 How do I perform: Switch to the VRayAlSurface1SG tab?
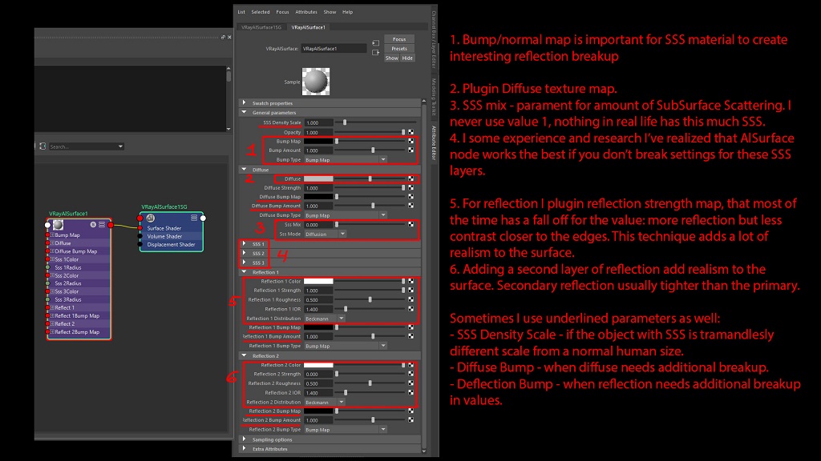click(x=261, y=27)
